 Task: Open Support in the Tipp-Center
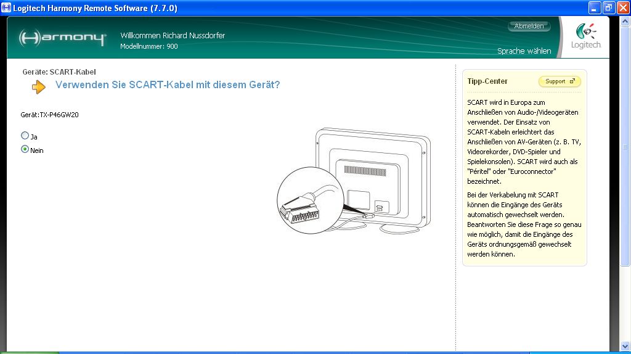pyautogui.click(x=559, y=81)
